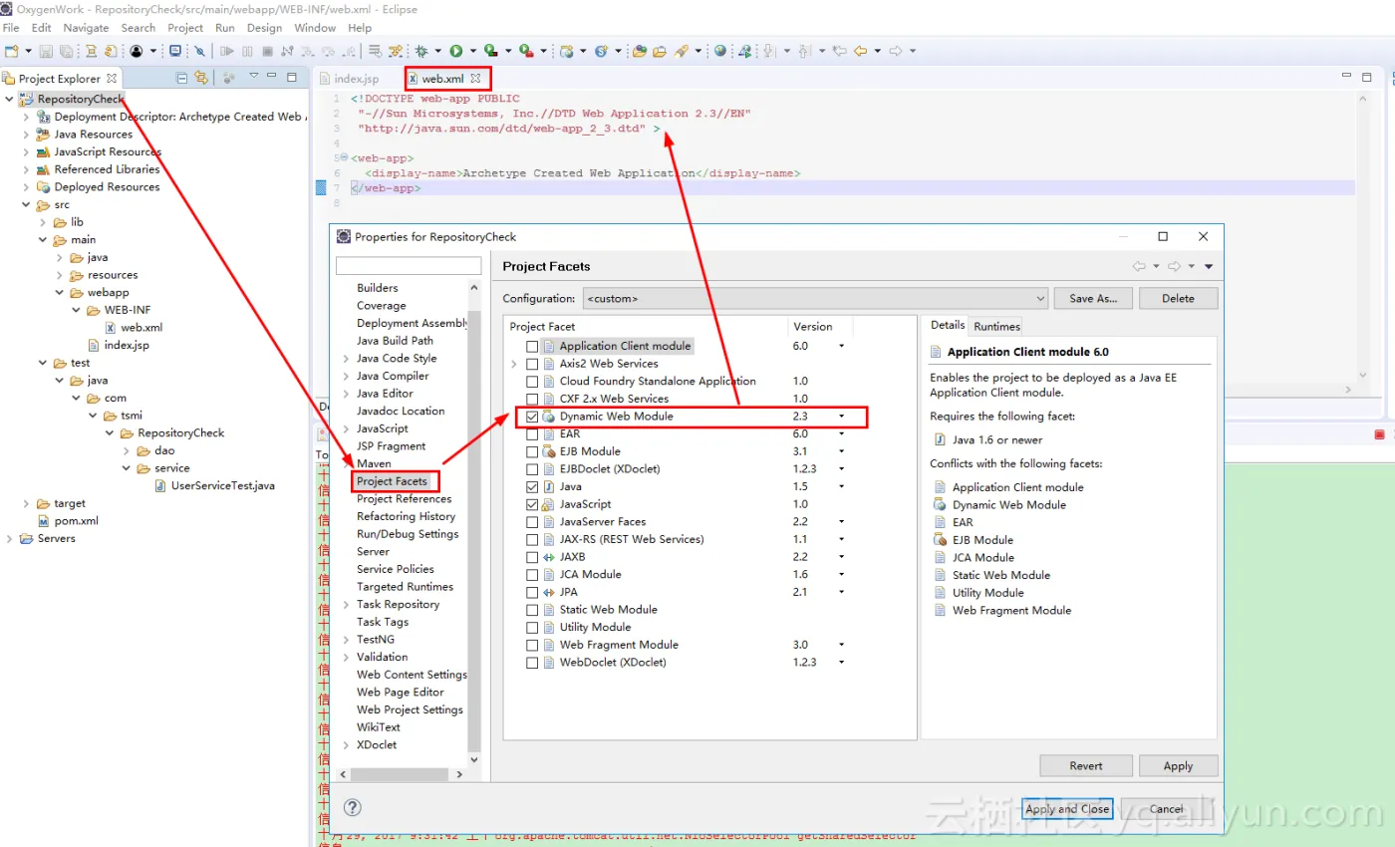Click web.xml file icon in Project Explorer
Image resolution: width=1395 pixels, height=847 pixels.
111,328
